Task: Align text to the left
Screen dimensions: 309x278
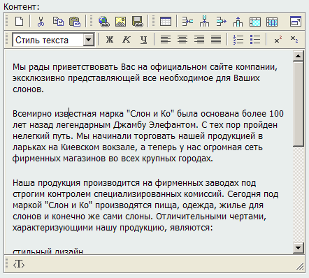Action: point(166,40)
